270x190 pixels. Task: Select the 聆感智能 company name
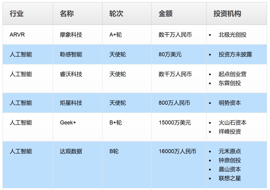click(x=71, y=54)
